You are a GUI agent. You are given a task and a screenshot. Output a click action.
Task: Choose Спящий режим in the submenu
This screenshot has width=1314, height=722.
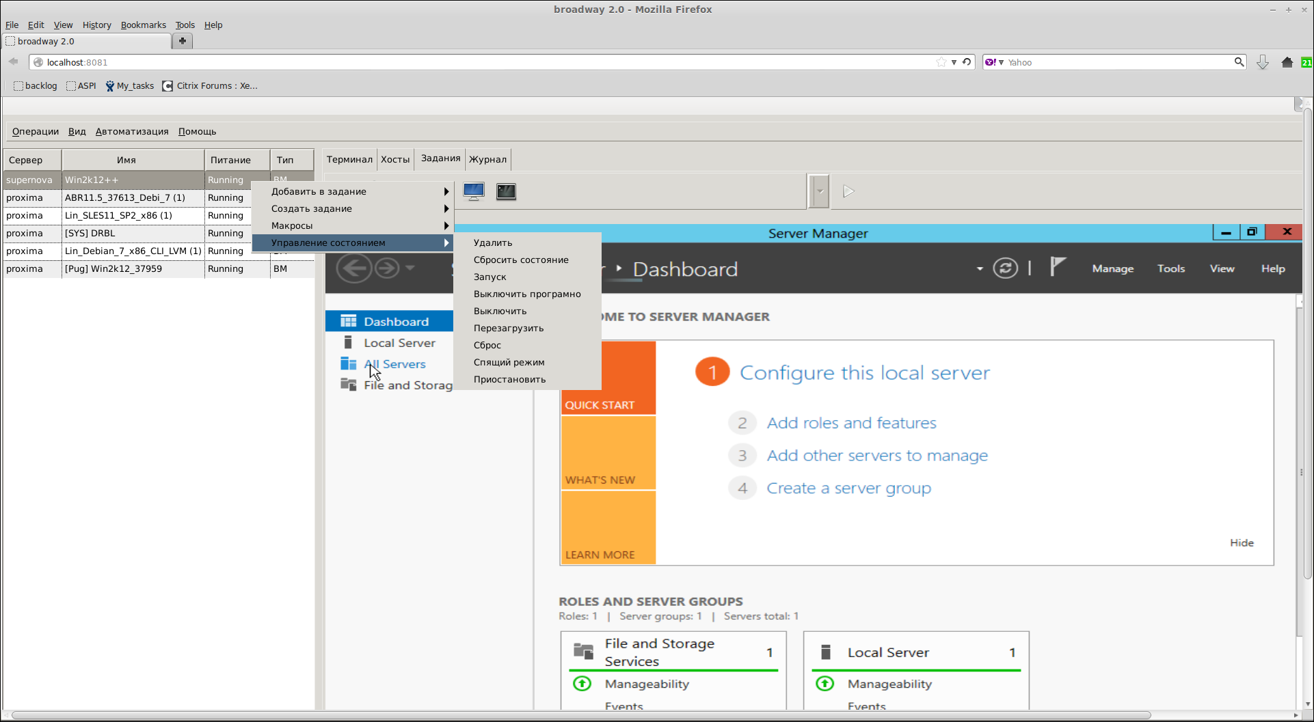point(527,362)
